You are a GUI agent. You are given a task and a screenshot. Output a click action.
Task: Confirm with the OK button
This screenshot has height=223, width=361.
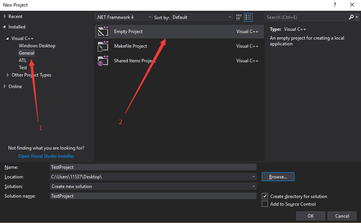[x=310, y=216]
